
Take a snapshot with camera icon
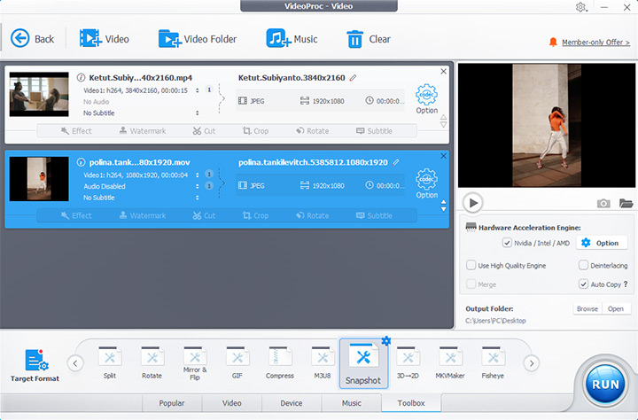[603, 203]
